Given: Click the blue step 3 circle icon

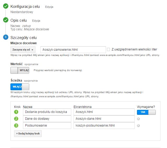Looking at the screenshot, I should [6, 37].
